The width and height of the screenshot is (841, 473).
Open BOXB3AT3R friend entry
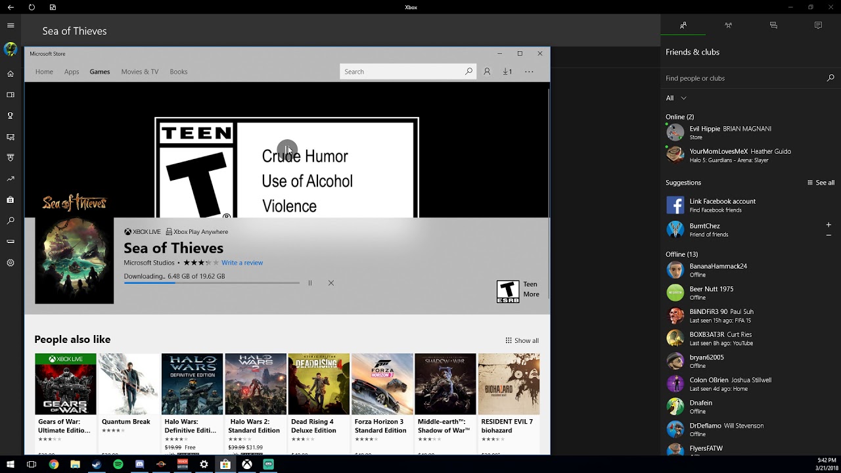(750, 338)
